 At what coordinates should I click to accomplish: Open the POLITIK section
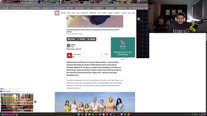click(73, 13)
